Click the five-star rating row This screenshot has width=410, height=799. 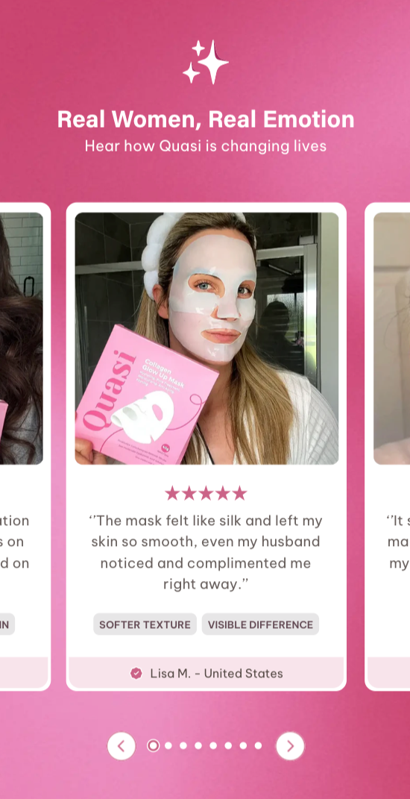(206, 493)
